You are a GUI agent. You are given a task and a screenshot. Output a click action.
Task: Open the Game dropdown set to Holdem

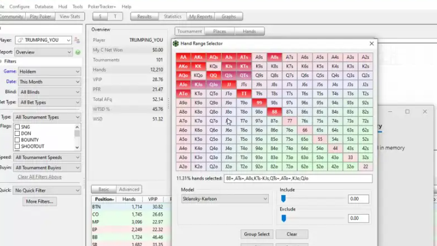(50, 71)
